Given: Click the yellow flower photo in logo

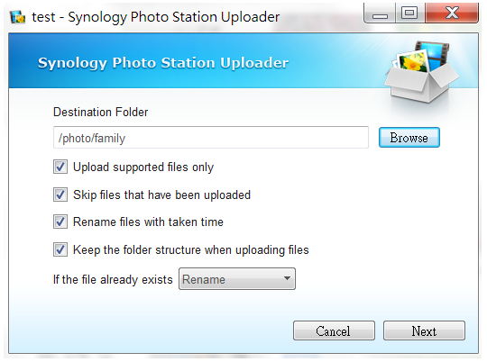Looking at the screenshot, I should (413, 62).
